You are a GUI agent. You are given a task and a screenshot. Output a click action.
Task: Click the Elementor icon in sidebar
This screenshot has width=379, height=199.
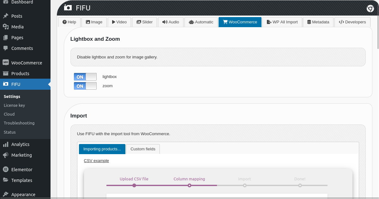pos(6,170)
